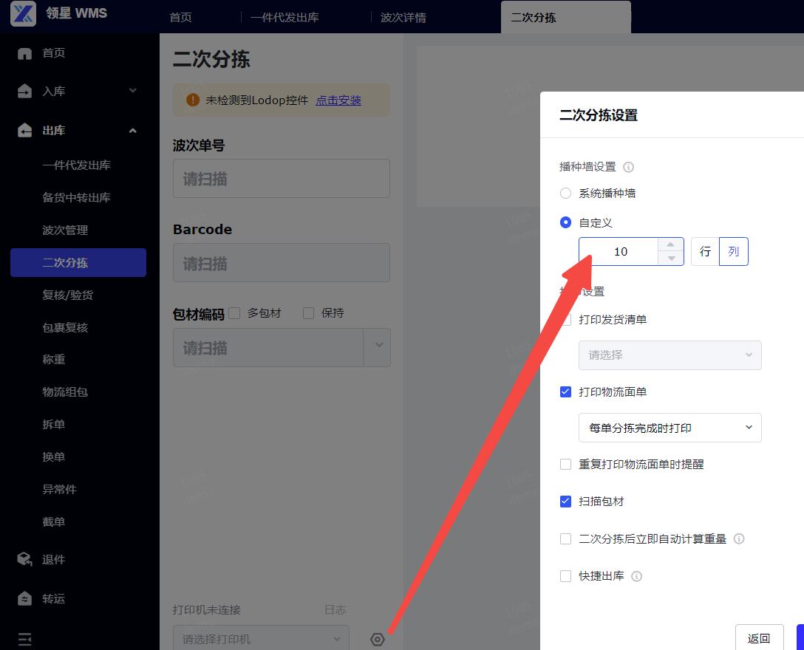
Task: Choose 列 layout button
Action: 734,252
